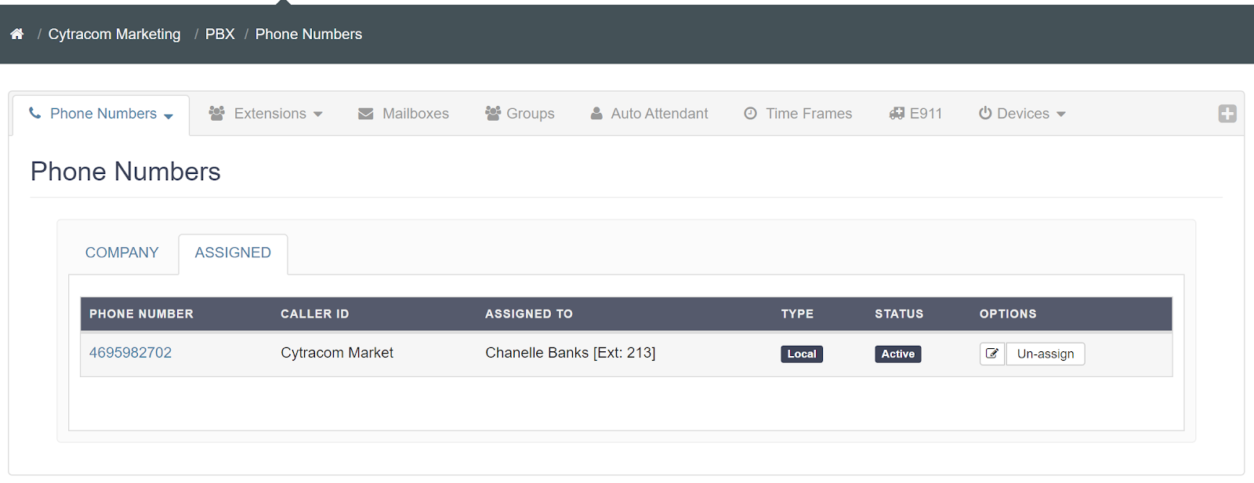The height and width of the screenshot is (483, 1254).
Task: Click the plus icon at tab bar end
Action: tap(1227, 114)
